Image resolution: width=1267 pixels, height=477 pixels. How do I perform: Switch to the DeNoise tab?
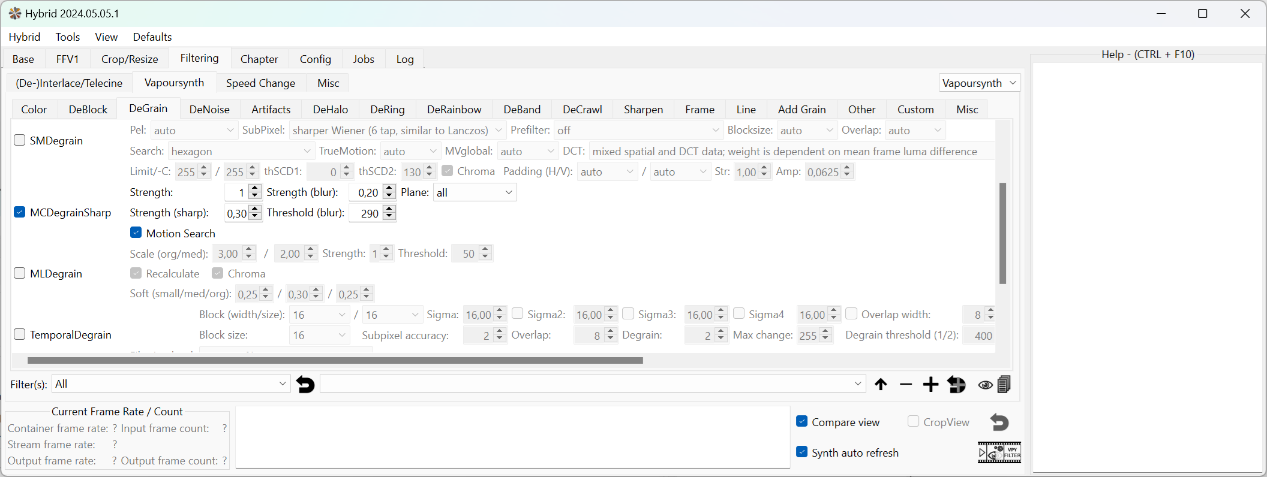pyautogui.click(x=209, y=109)
